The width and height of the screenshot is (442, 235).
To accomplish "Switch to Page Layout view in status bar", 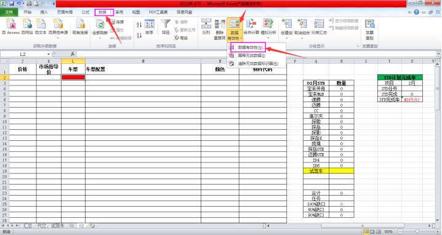I will (x=372, y=232).
